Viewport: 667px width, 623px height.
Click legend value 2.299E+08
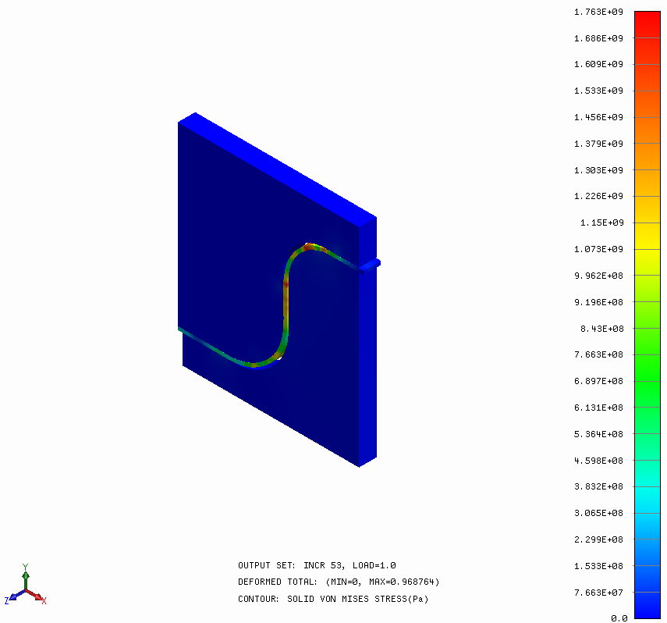(x=598, y=539)
